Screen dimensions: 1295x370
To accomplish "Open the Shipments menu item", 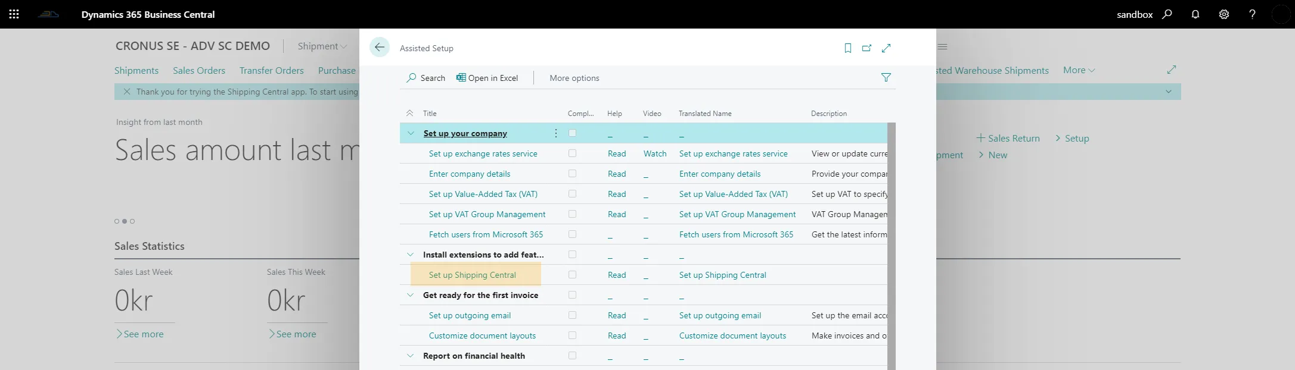I will [x=136, y=71].
